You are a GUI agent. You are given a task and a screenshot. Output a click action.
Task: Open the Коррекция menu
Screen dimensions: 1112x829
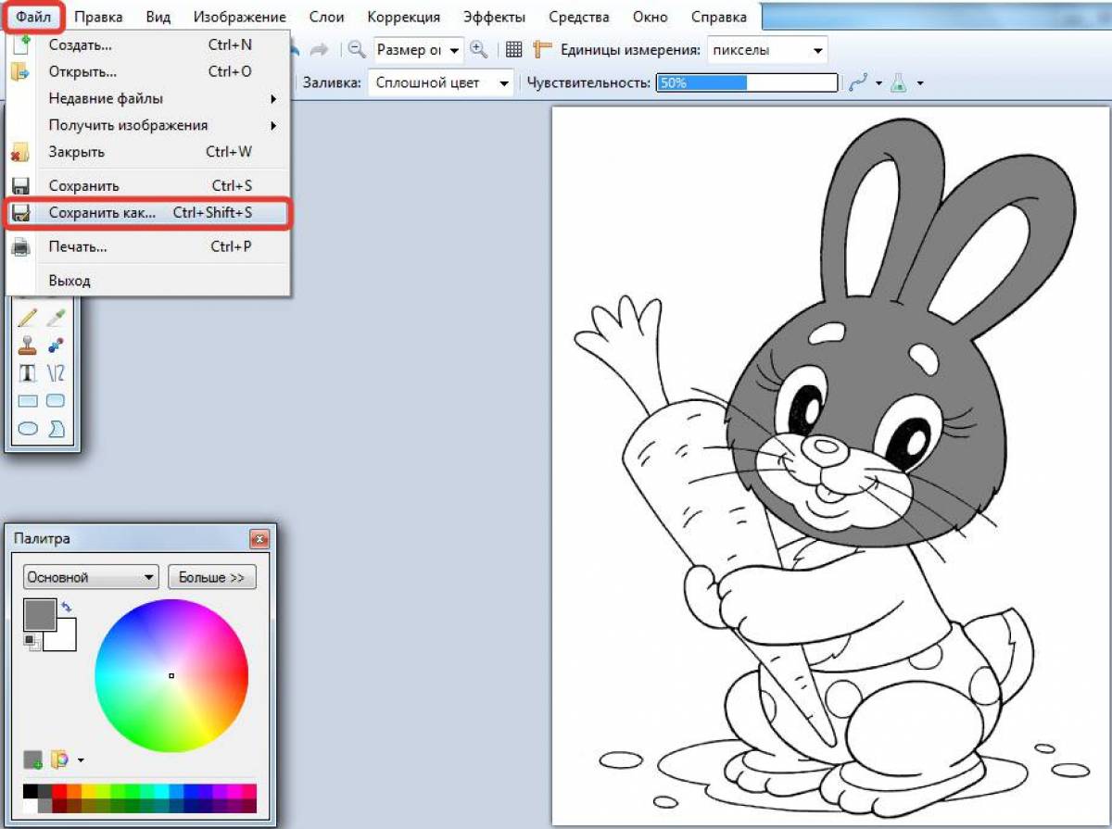click(403, 17)
